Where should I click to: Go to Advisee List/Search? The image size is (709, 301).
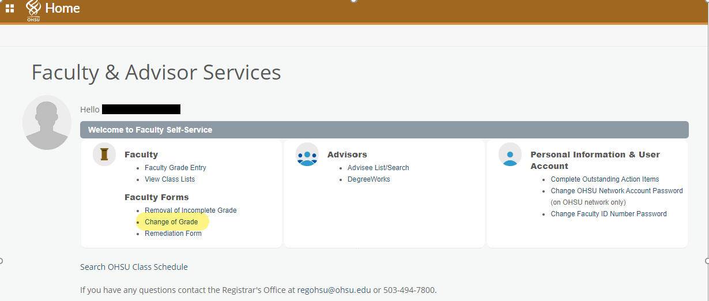pos(378,168)
